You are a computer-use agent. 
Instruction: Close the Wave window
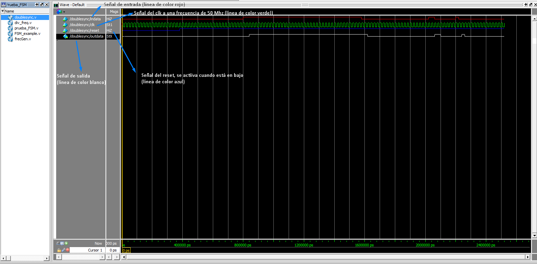(535, 5)
